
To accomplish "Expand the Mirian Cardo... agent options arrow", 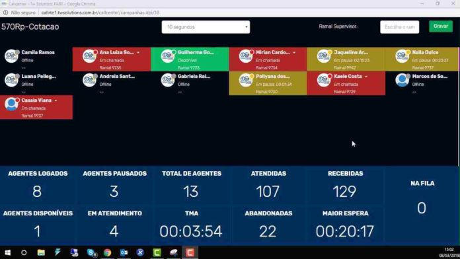I will click(x=294, y=52).
